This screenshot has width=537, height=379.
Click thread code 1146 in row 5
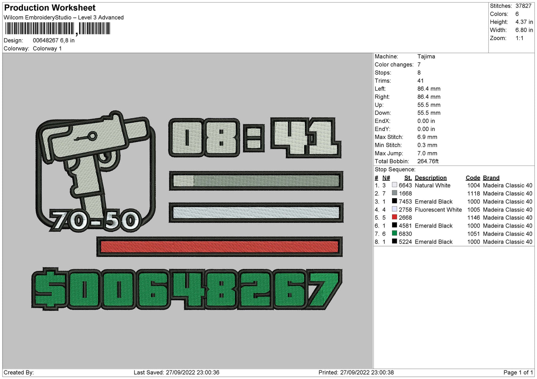(x=473, y=218)
